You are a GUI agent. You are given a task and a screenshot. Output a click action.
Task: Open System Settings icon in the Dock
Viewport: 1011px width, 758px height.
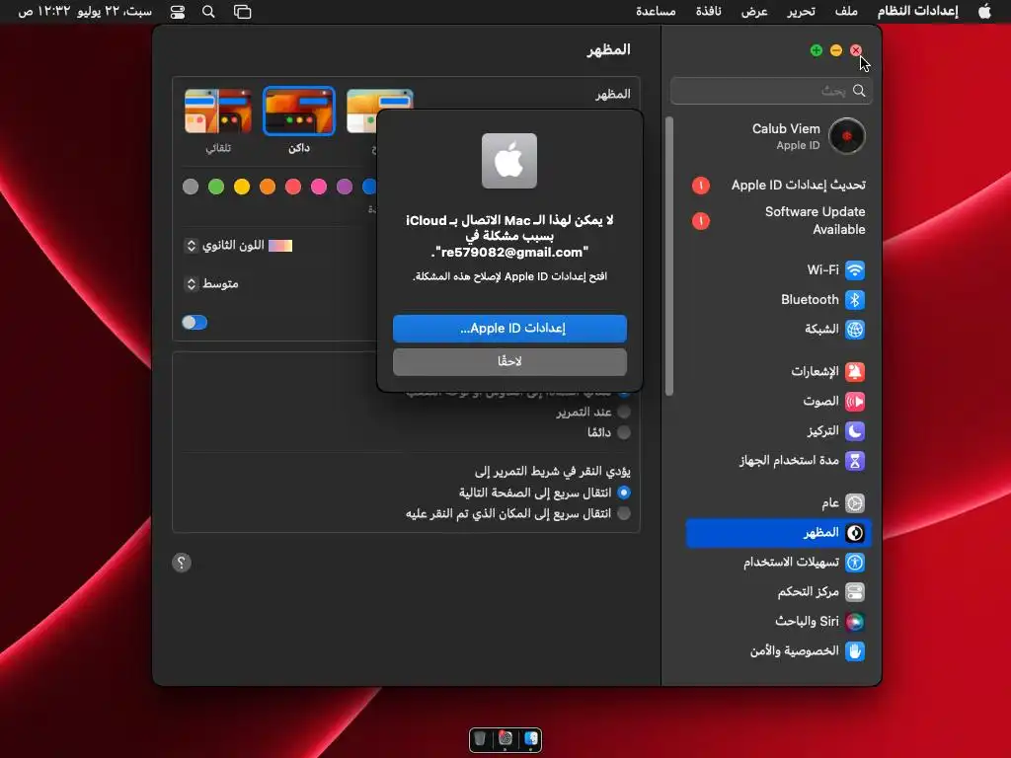point(505,738)
